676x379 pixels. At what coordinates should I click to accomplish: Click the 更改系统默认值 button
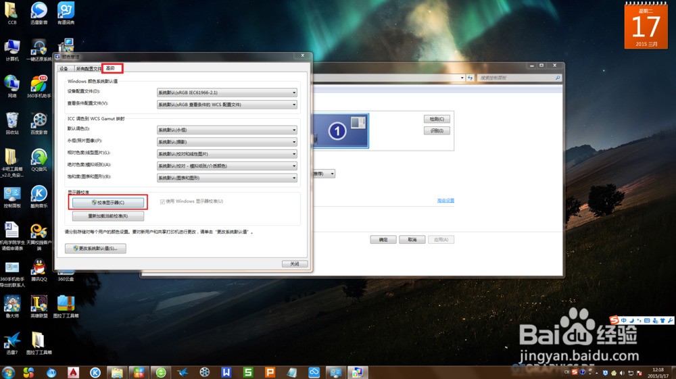click(x=95, y=249)
